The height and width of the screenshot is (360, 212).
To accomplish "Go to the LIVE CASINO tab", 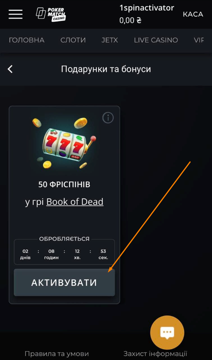I will [156, 40].
